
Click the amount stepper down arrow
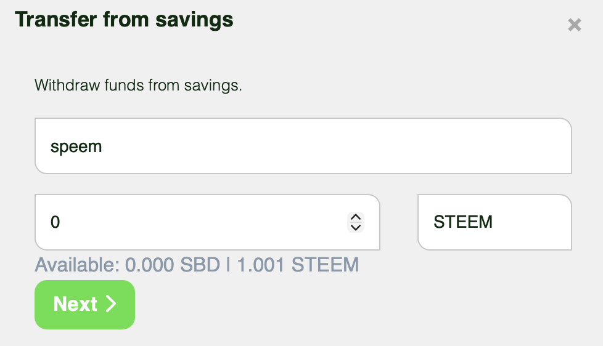pos(355,227)
